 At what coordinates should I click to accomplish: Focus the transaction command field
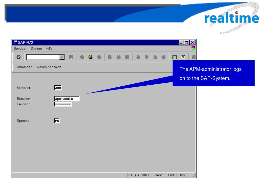pyautogui.click(x=43, y=57)
